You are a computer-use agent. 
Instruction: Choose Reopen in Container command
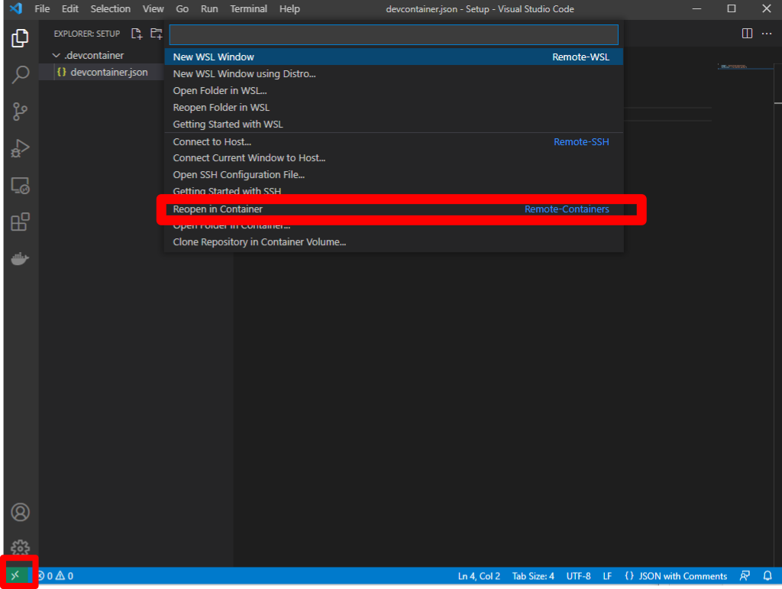click(218, 209)
